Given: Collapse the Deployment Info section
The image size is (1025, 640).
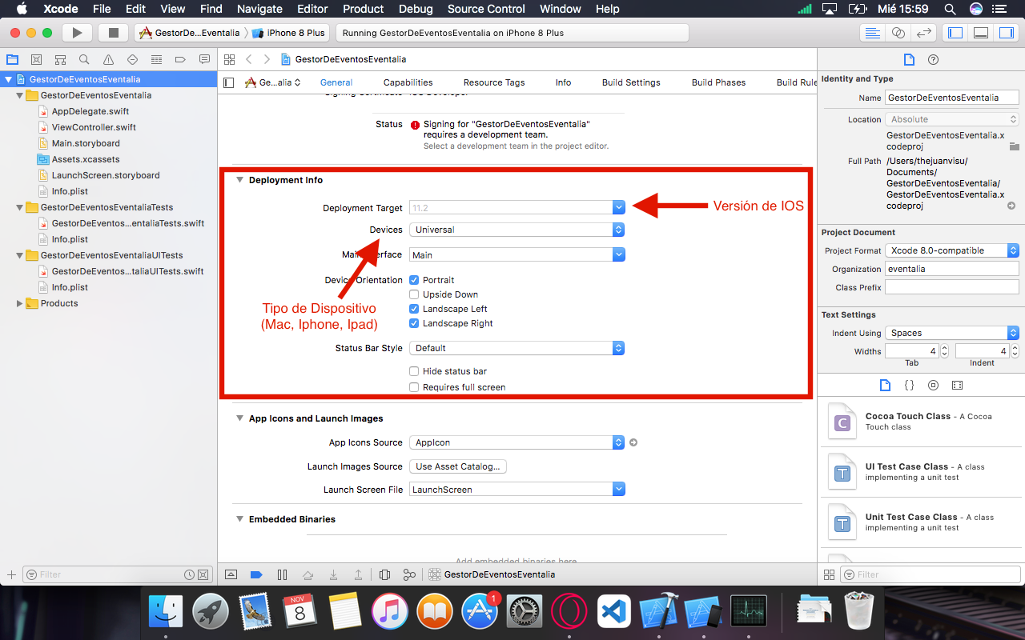Looking at the screenshot, I should [239, 180].
